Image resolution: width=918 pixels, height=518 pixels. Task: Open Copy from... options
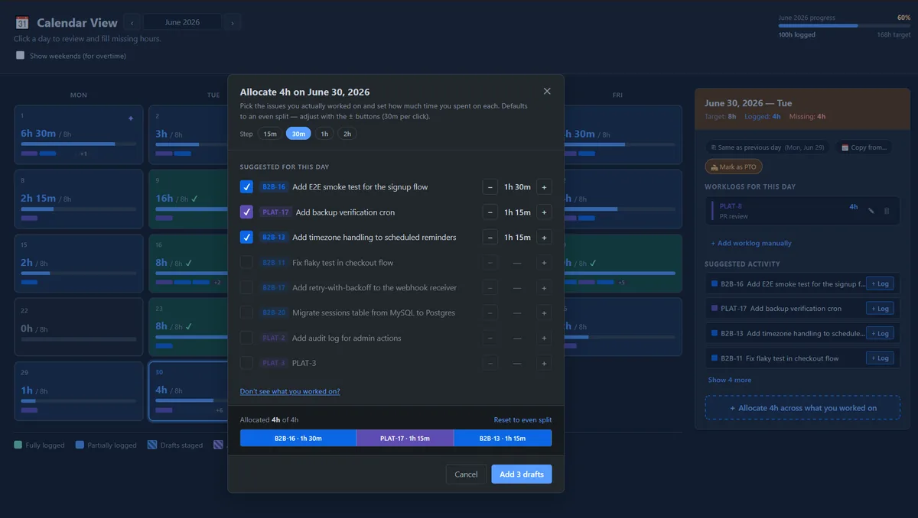[863, 147]
